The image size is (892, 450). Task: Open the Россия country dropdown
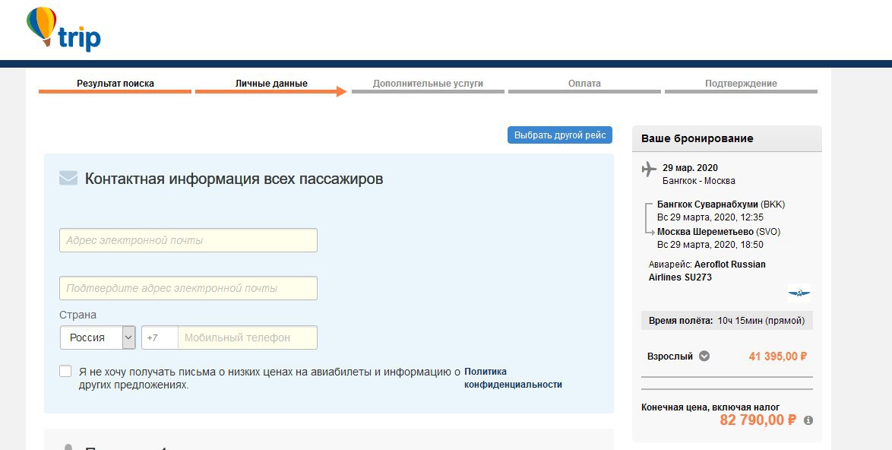pos(98,337)
